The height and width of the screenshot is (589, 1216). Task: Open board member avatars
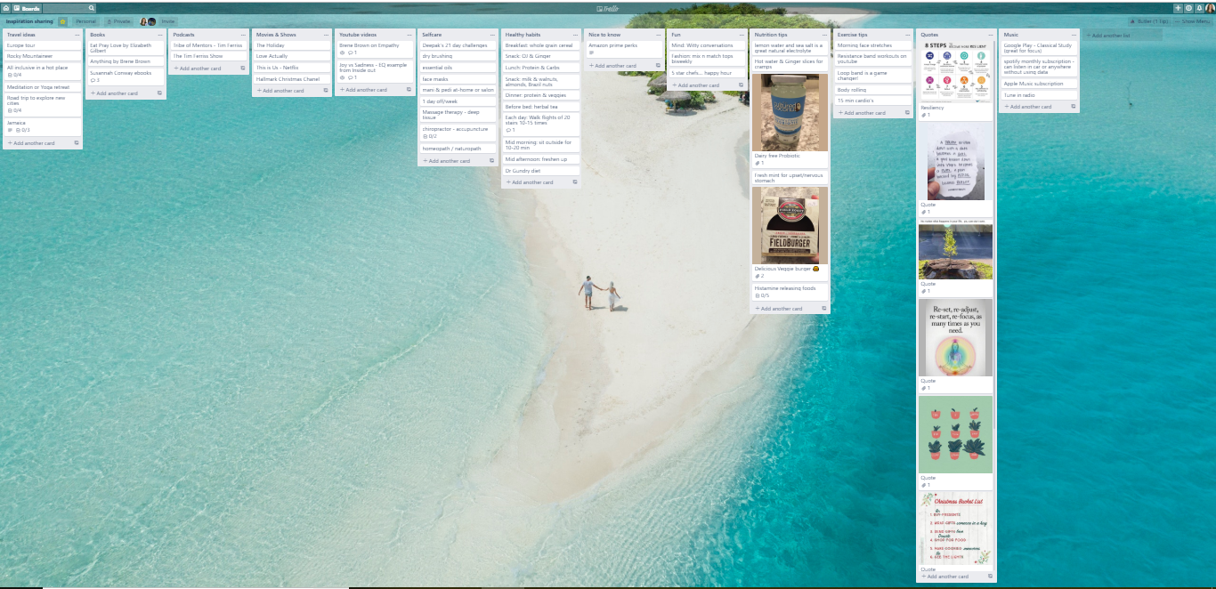(147, 20)
